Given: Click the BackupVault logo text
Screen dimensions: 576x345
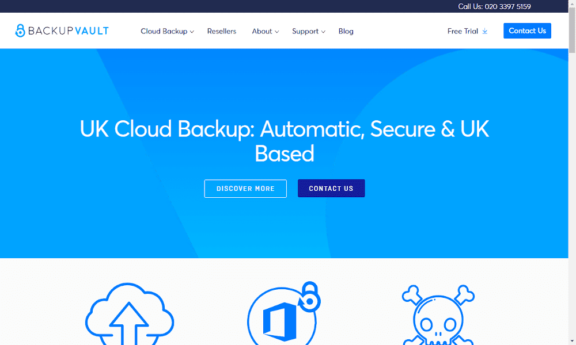Looking at the screenshot, I should 69,31.
